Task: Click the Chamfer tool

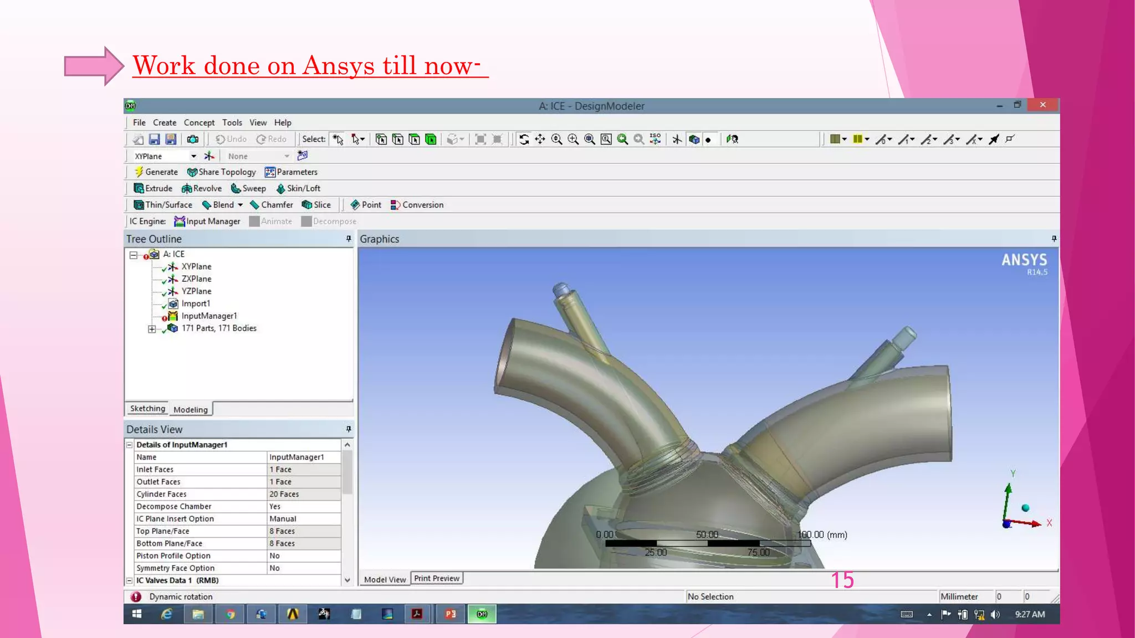Action: pos(272,205)
